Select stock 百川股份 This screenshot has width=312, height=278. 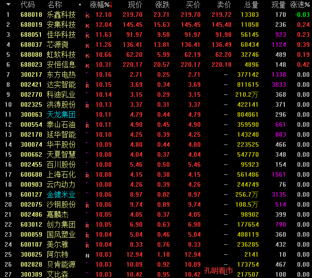(61, 164)
